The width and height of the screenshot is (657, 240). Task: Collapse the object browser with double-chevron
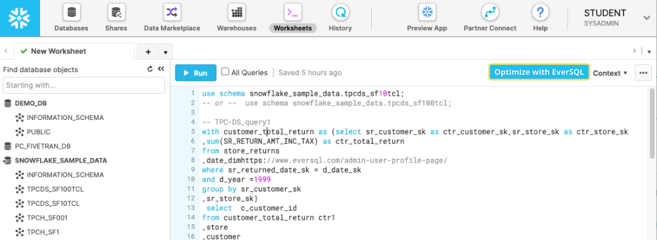tap(160, 70)
